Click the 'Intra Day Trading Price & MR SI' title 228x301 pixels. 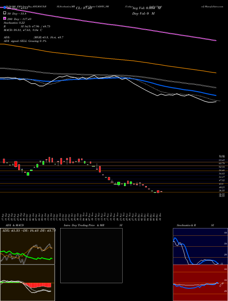point(93,225)
